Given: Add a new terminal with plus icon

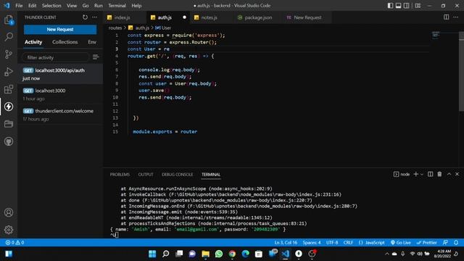Looking at the screenshot, I should tap(415, 174).
